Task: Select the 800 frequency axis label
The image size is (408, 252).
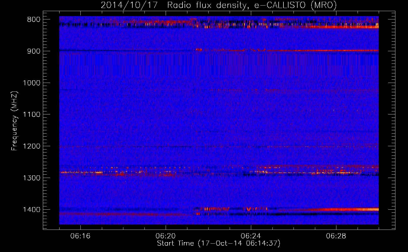Action: (x=34, y=20)
